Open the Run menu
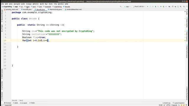The image size is (189, 106). [46, 4]
